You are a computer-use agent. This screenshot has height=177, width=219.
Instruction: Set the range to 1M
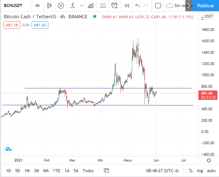point(27,171)
